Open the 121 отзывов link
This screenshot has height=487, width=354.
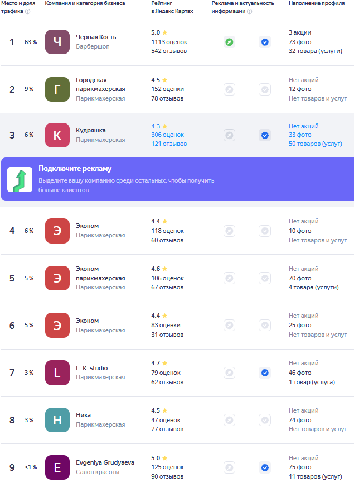click(169, 144)
